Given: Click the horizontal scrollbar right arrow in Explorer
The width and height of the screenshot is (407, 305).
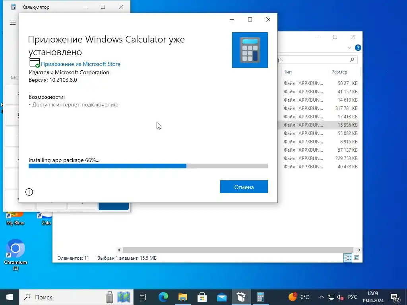Looking at the screenshot, I should 359,250.
